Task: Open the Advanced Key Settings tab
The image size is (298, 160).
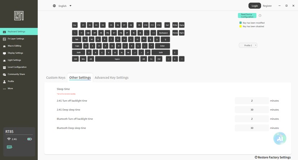Action: pos(112,77)
